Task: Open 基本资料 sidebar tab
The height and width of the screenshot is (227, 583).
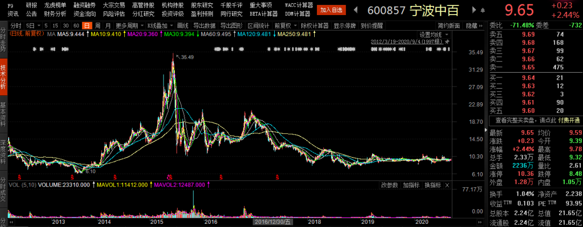Action: pos(3,115)
